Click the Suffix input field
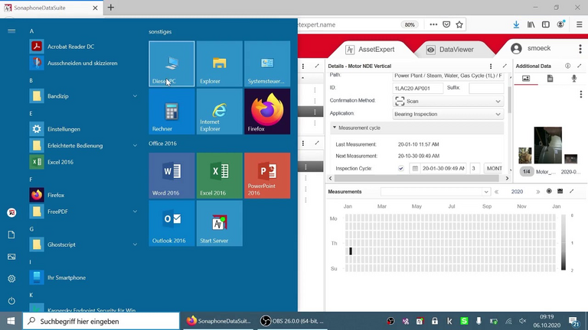 tap(485, 88)
